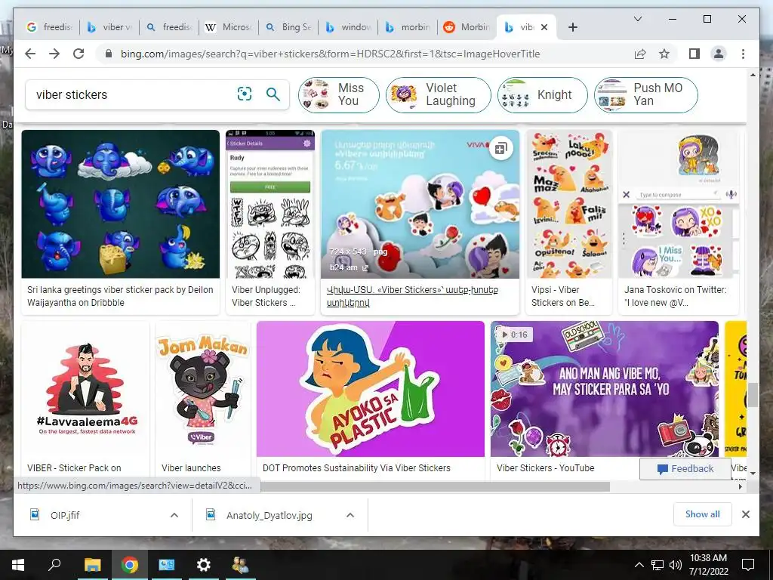Open the volume control in system tray
The height and width of the screenshot is (580, 773).
[676, 565]
